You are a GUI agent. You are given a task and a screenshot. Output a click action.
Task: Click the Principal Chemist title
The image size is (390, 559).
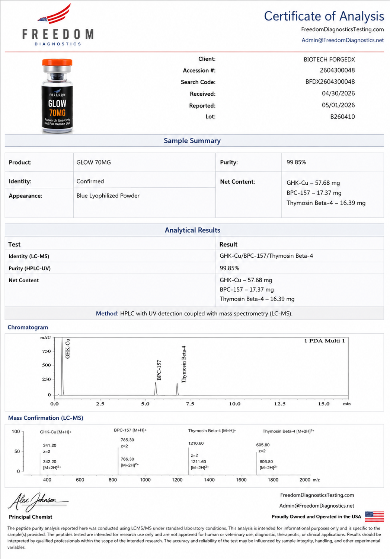[31, 517]
